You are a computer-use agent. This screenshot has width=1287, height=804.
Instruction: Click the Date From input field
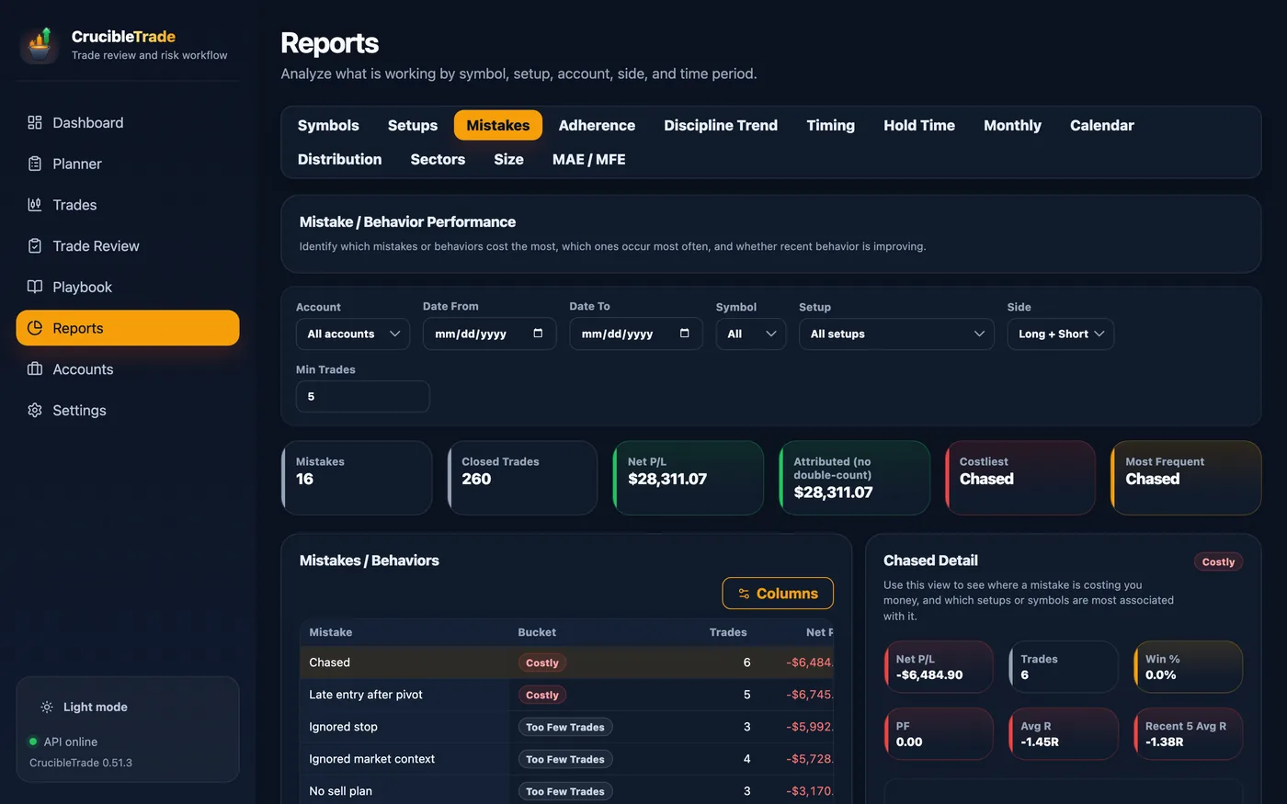pyautogui.click(x=489, y=334)
